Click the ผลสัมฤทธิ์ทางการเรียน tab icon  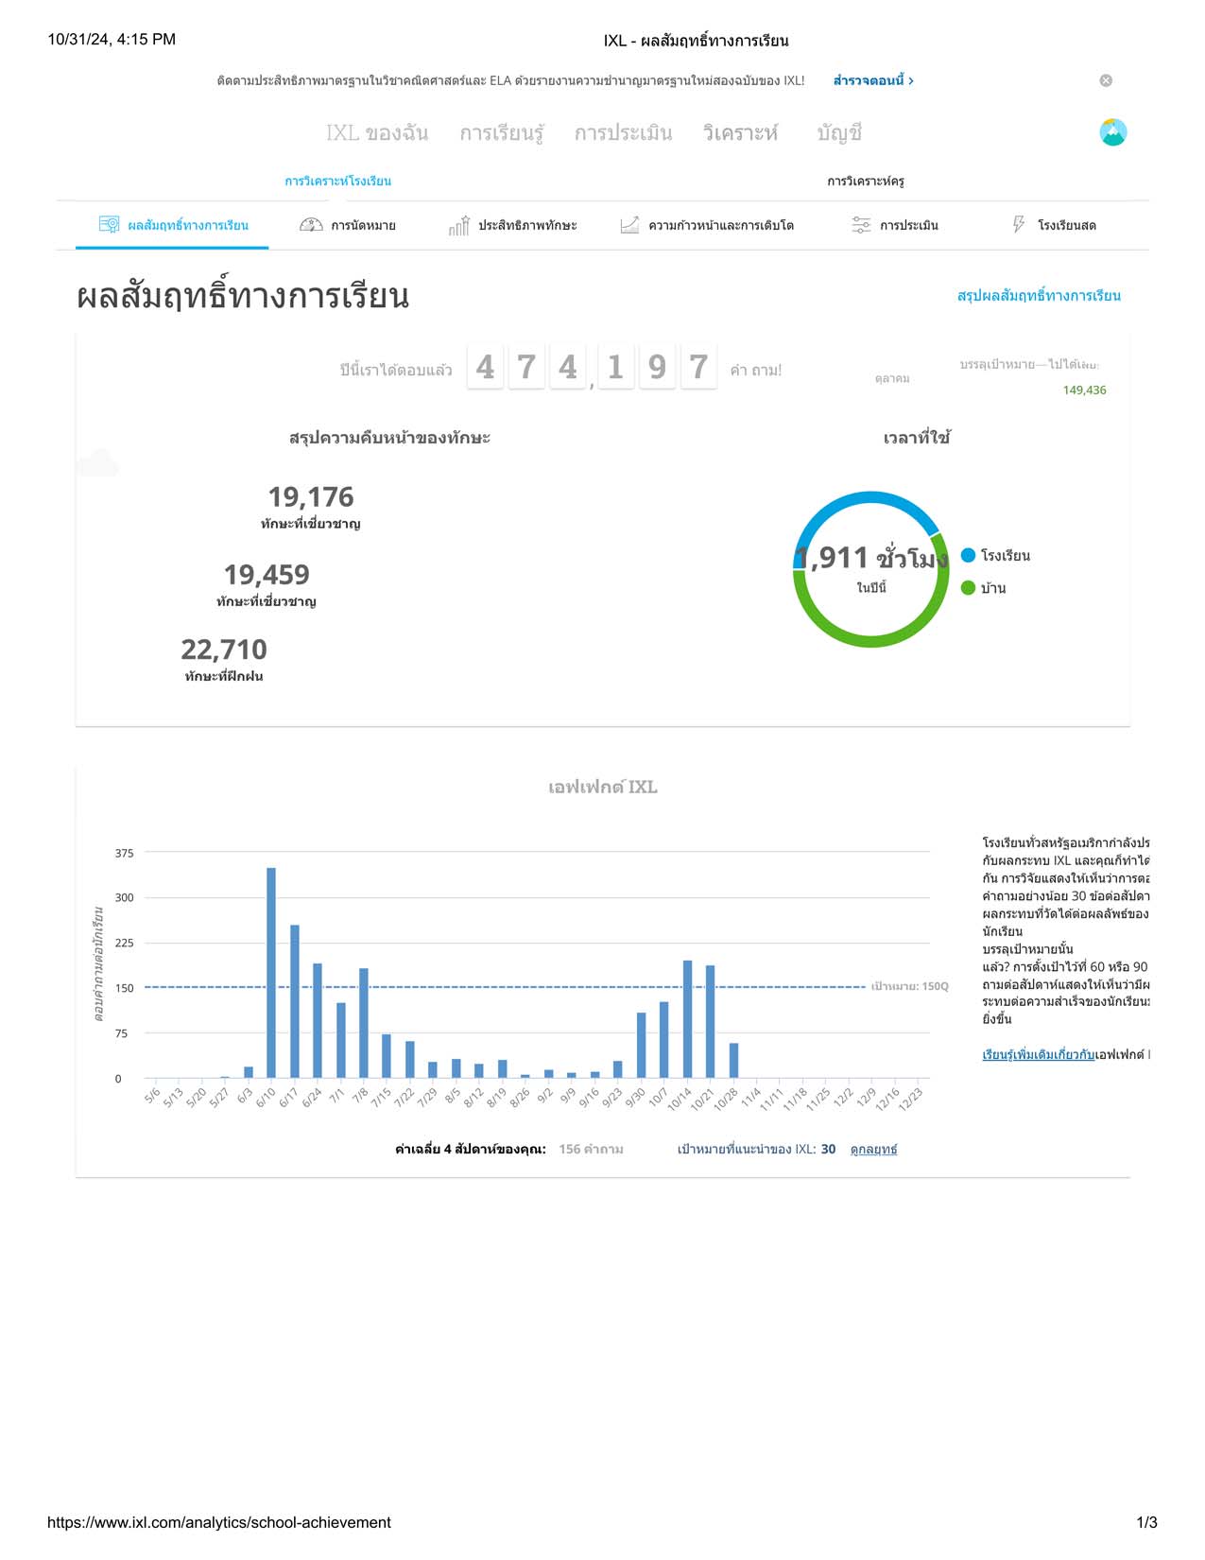tap(109, 224)
